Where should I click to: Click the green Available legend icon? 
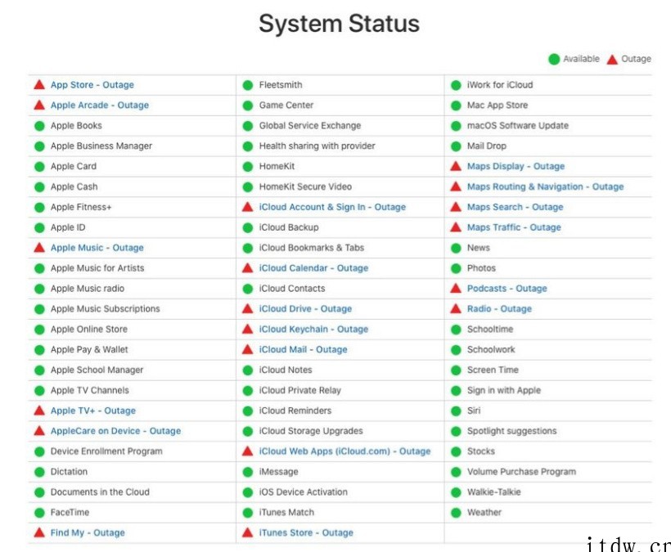click(554, 59)
